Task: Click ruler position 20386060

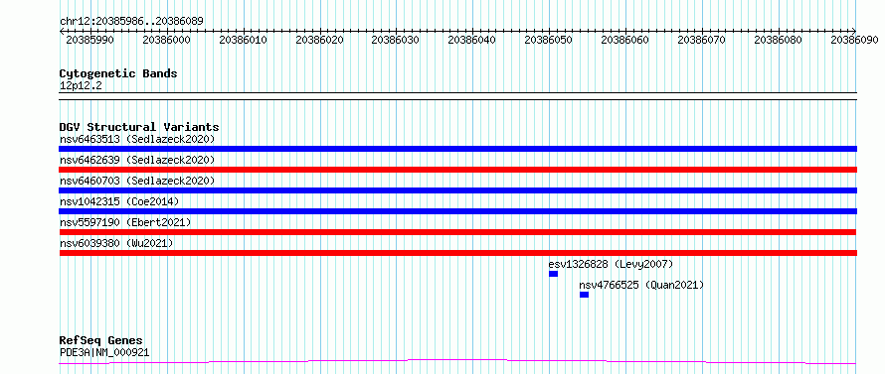Action: pos(624,40)
